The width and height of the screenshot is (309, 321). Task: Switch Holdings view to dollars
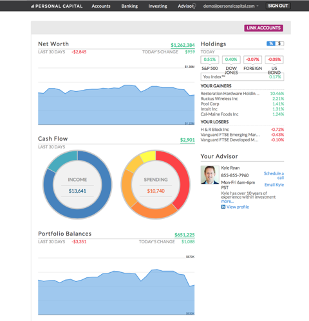[x=279, y=44]
